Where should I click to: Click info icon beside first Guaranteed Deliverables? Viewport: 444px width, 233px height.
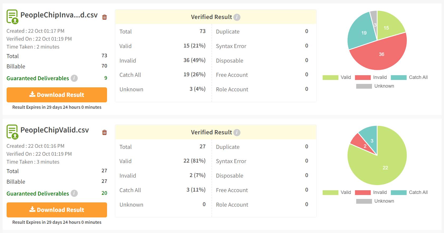tap(74, 78)
